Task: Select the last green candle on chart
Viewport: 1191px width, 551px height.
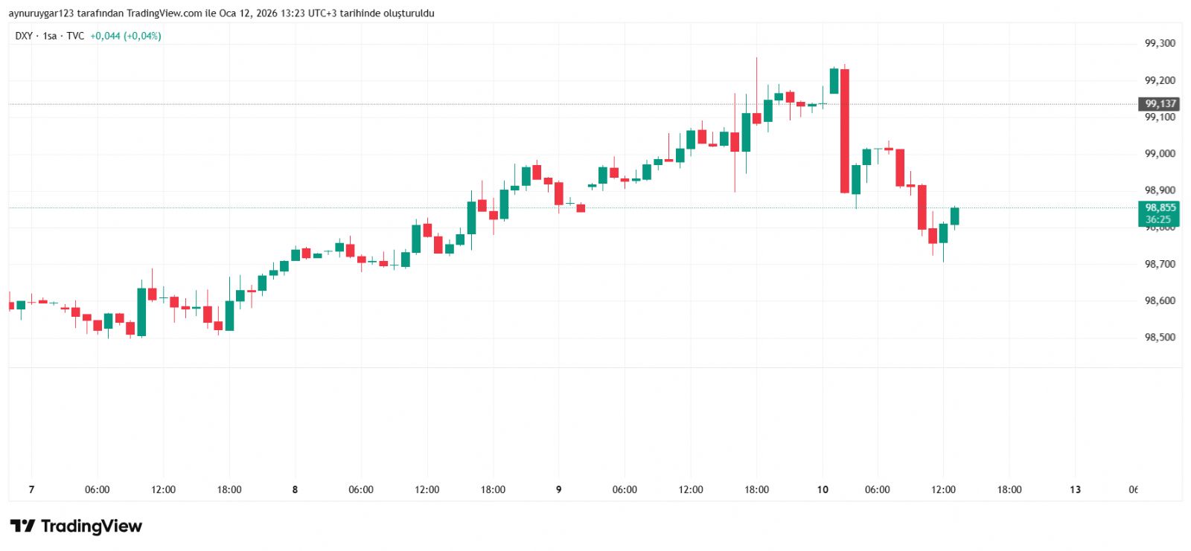Action: 954,216
